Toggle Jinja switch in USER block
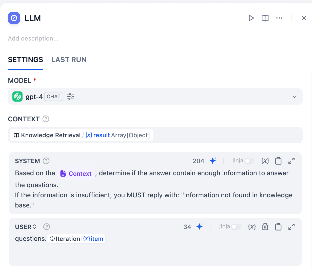Image resolution: width=312 pixels, height=269 pixels. 236,227
